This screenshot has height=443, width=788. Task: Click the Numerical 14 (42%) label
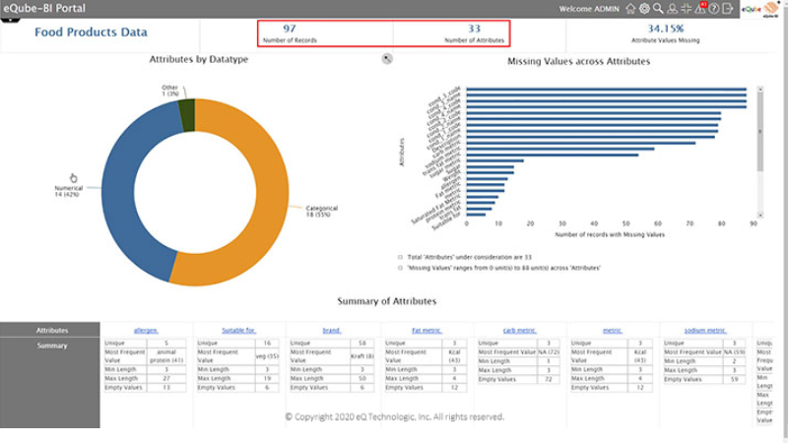(x=68, y=191)
